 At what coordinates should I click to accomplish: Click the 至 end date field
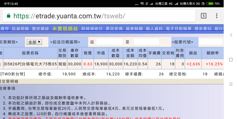146,42
